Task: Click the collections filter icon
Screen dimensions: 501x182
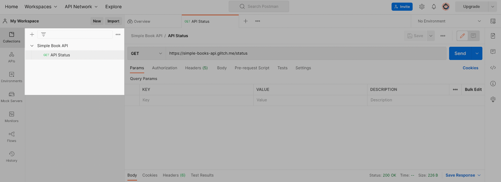Action: click(x=43, y=35)
